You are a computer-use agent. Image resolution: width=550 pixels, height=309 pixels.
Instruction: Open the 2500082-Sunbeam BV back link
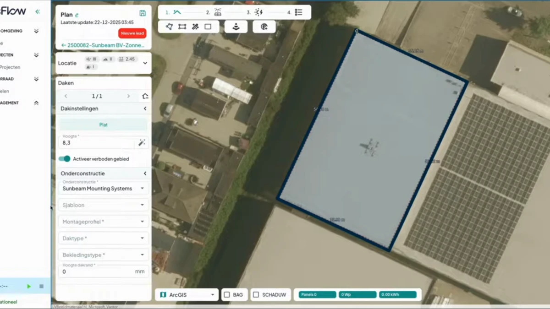[x=103, y=45]
